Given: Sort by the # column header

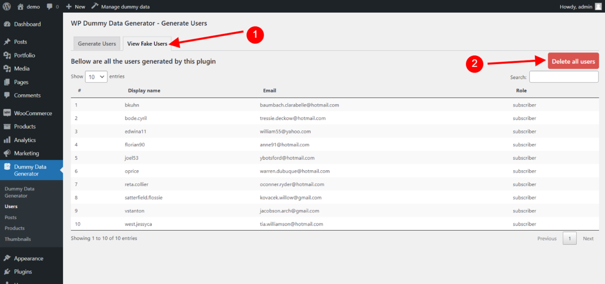Looking at the screenshot, I should [80, 91].
